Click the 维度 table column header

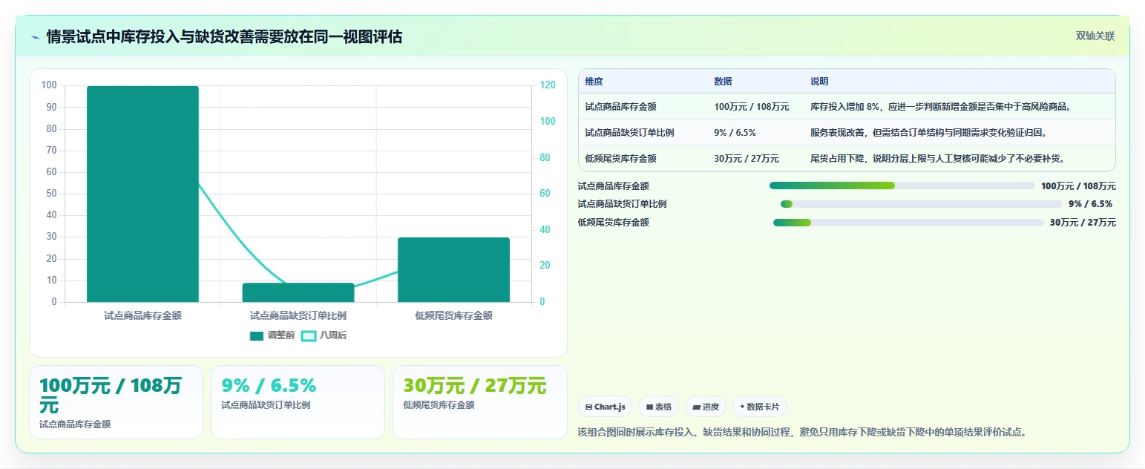tap(594, 82)
